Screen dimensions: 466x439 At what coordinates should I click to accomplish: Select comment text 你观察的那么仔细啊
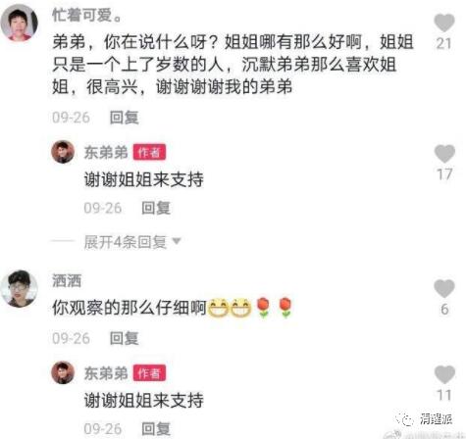pyautogui.click(x=129, y=308)
